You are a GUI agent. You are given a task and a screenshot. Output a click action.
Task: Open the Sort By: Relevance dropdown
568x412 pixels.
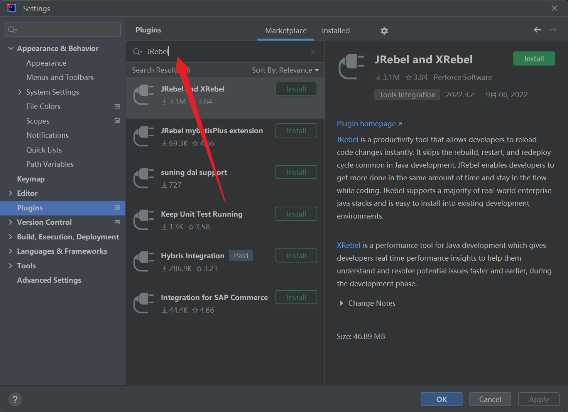[285, 70]
